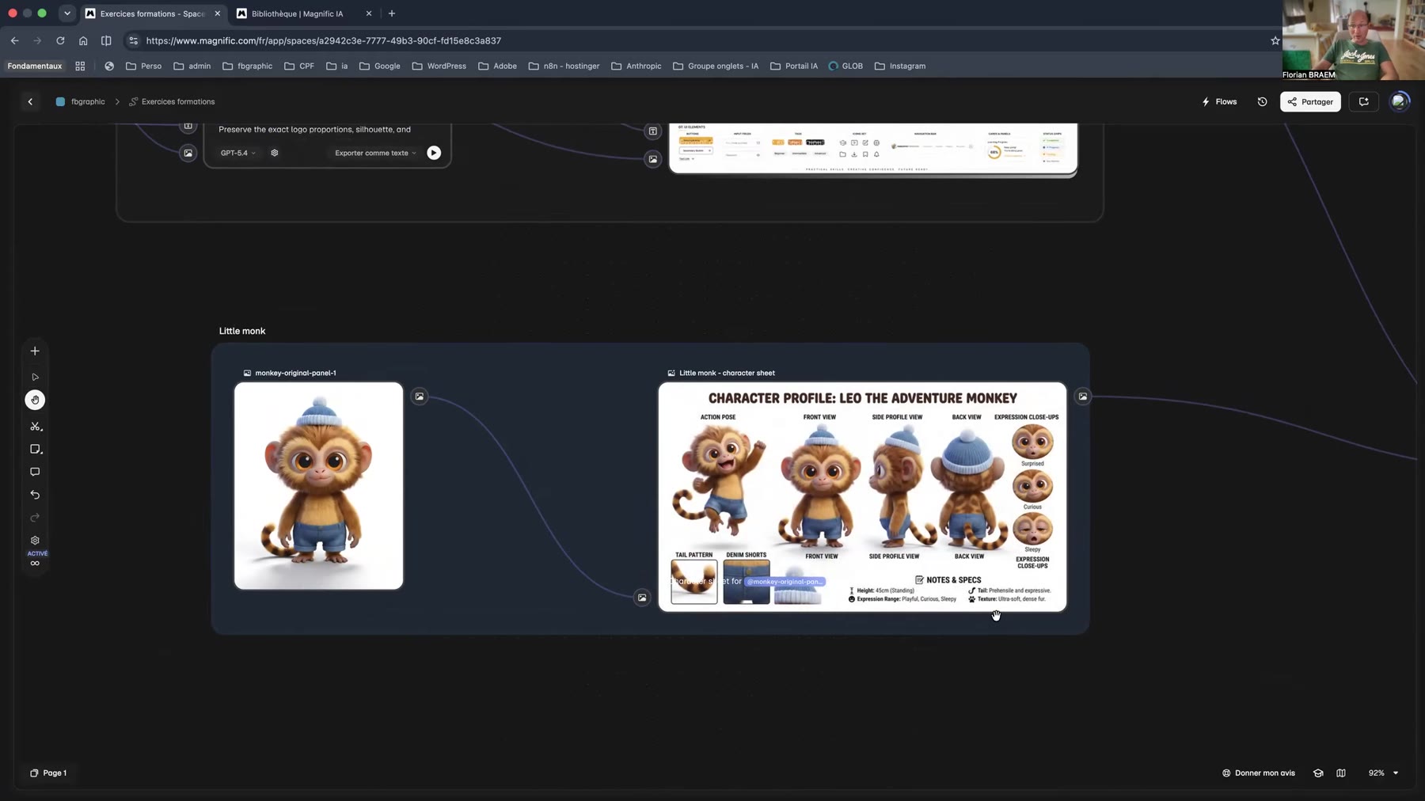
Task: Select the Leo character sheet image
Action: coord(862,497)
